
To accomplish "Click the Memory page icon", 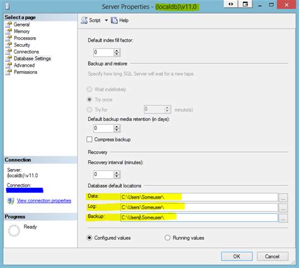I will 9,32.
